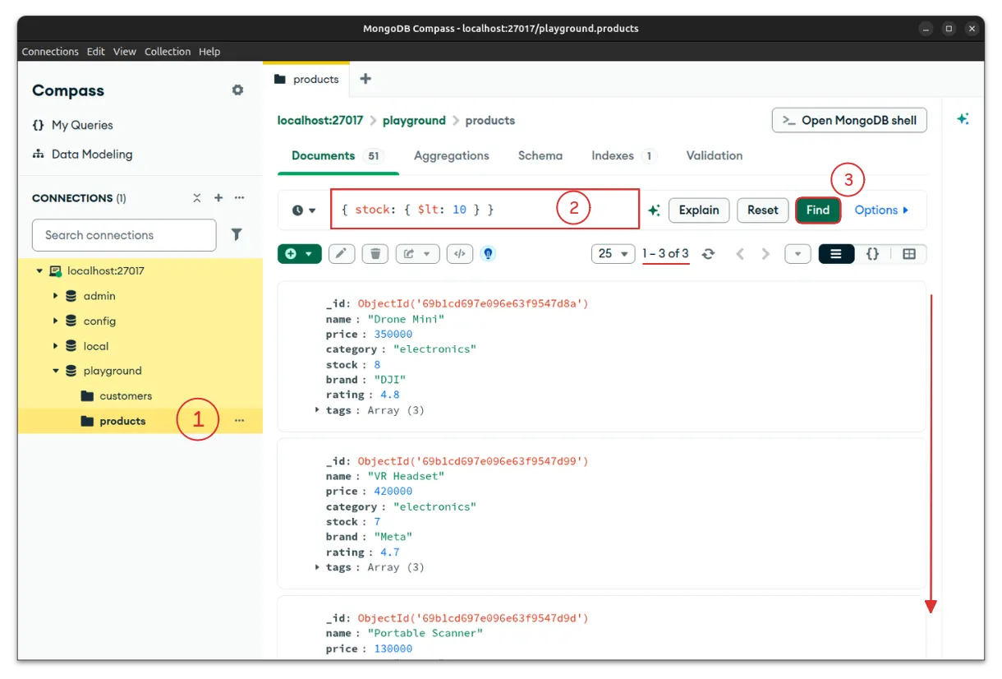Expand tags array in Drone Mini document
The height and width of the screenshot is (679, 1002).
[318, 409]
